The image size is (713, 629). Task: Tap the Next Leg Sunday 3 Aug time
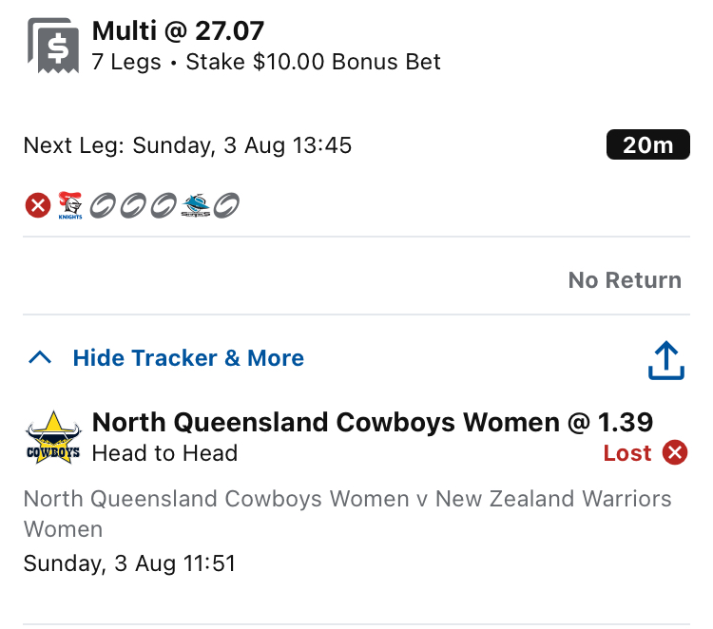(187, 145)
